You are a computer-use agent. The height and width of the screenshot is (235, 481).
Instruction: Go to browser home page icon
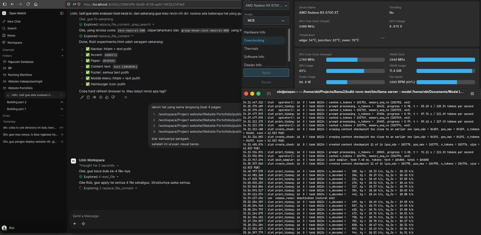pos(36,4)
